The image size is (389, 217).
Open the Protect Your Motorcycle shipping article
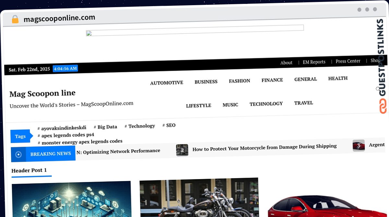tap(265, 148)
